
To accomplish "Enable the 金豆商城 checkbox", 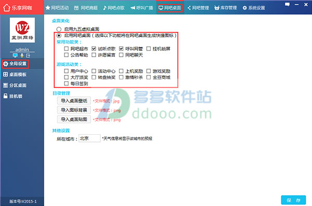I will coord(148,77).
